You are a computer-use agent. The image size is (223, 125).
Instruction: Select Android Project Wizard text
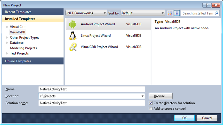(x=98, y=24)
